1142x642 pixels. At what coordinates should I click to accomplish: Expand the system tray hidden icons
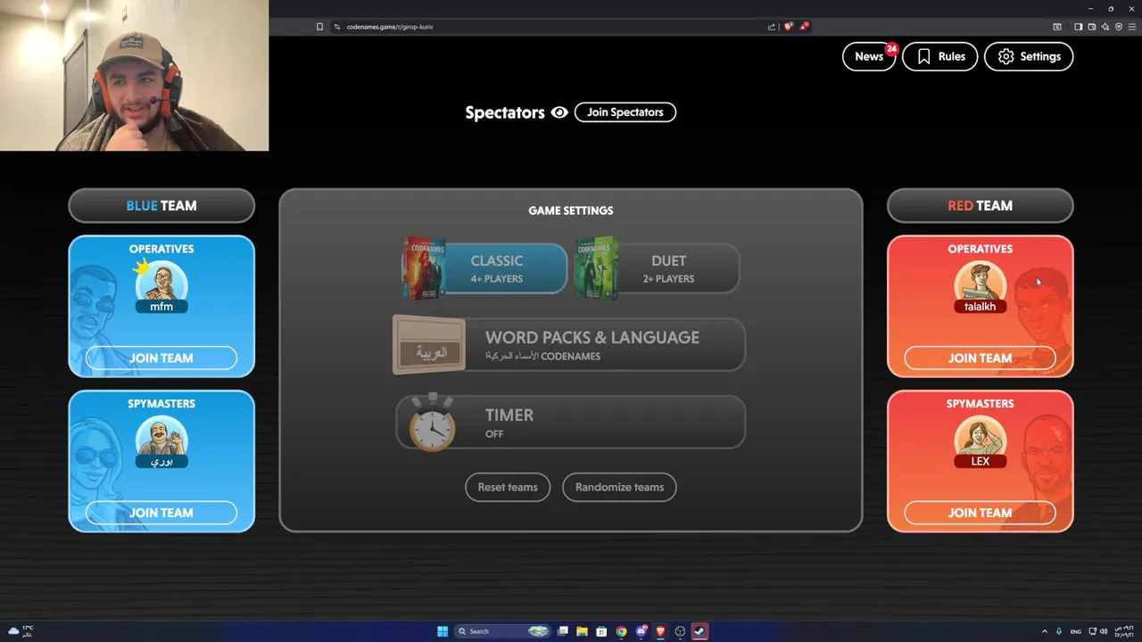[1045, 631]
